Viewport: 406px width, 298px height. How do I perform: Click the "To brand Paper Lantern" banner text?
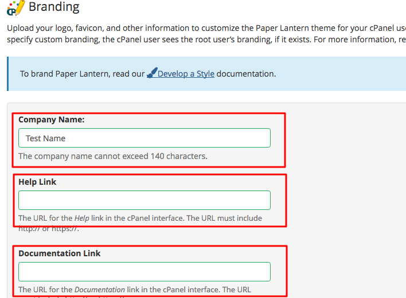coord(82,74)
